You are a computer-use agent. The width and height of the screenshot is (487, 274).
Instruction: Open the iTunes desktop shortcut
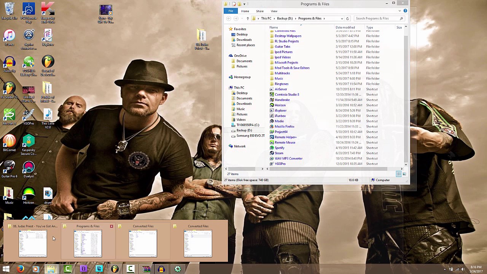click(9, 37)
